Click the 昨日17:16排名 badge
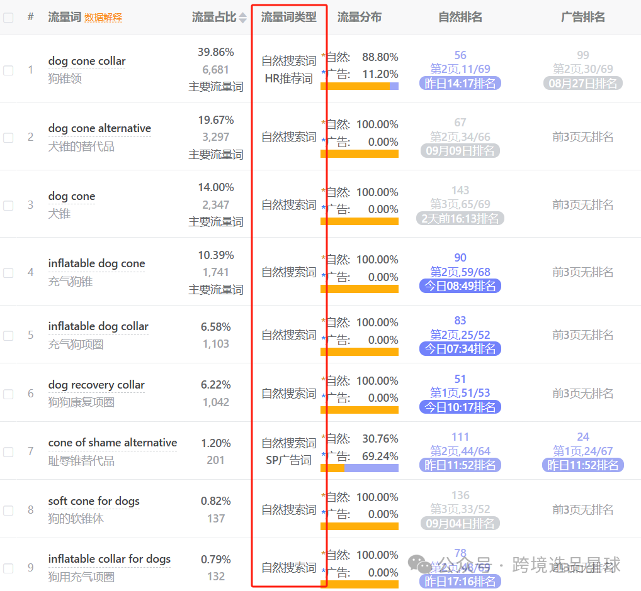Image resolution: width=641 pixels, height=591 pixels. (x=460, y=581)
